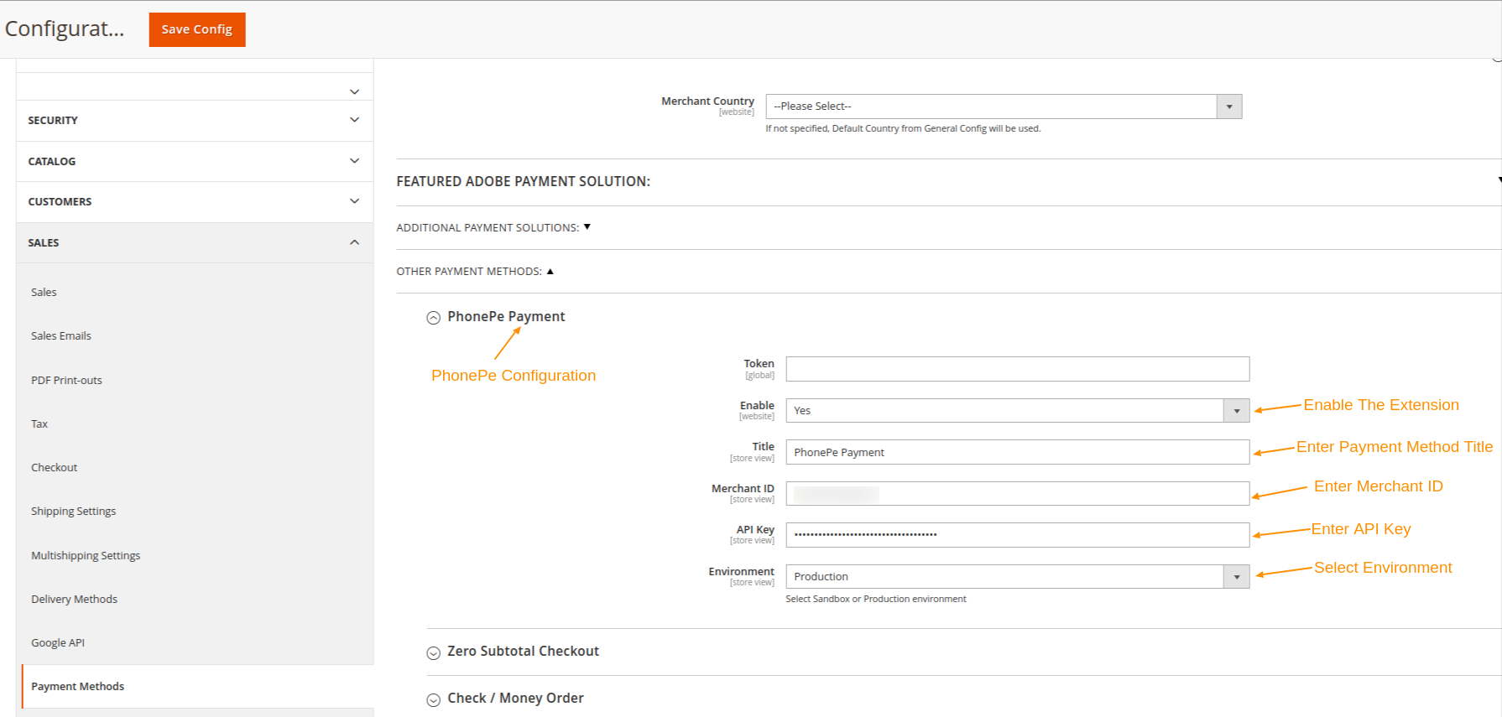This screenshot has width=1502, height=717.
Task: Open Shipping Settings
Action: coord(74,512)
